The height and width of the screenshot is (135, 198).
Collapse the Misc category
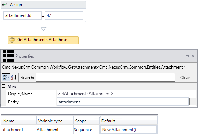point(4,86)
